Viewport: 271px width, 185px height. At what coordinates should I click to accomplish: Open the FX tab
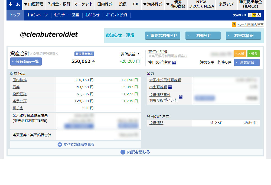tap(136, 4)
